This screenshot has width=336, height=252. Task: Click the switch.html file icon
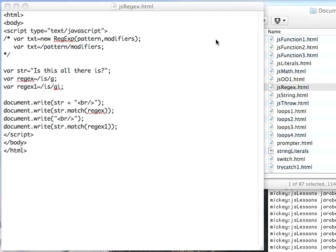pyautogui.click(x=271, y=159)
